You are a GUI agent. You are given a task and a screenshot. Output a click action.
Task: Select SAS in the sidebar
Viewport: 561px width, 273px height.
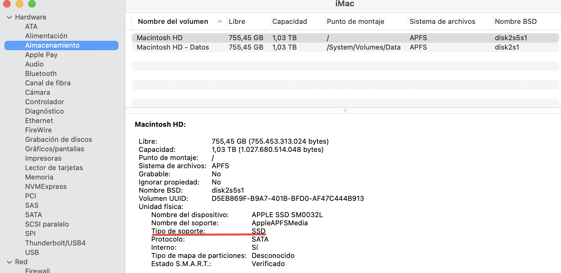[32, 206]
